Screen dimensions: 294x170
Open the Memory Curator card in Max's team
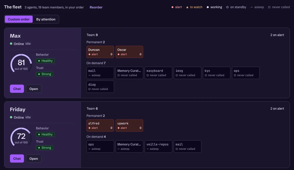click(x=129, y=73)
